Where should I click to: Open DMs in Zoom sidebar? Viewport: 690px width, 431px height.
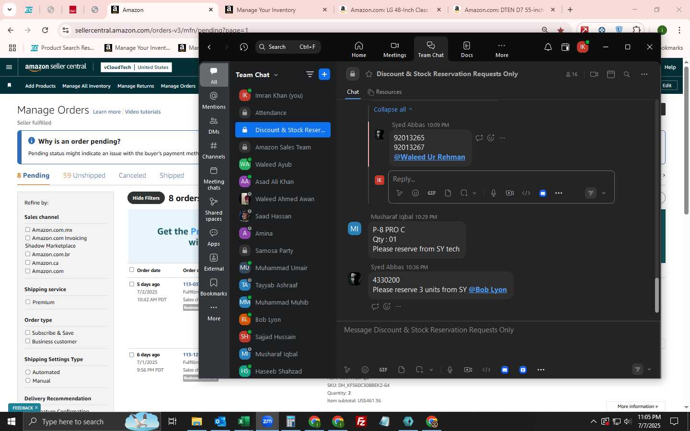214,125
